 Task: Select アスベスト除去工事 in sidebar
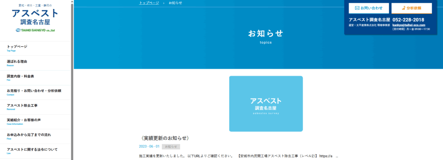point(35,107)
